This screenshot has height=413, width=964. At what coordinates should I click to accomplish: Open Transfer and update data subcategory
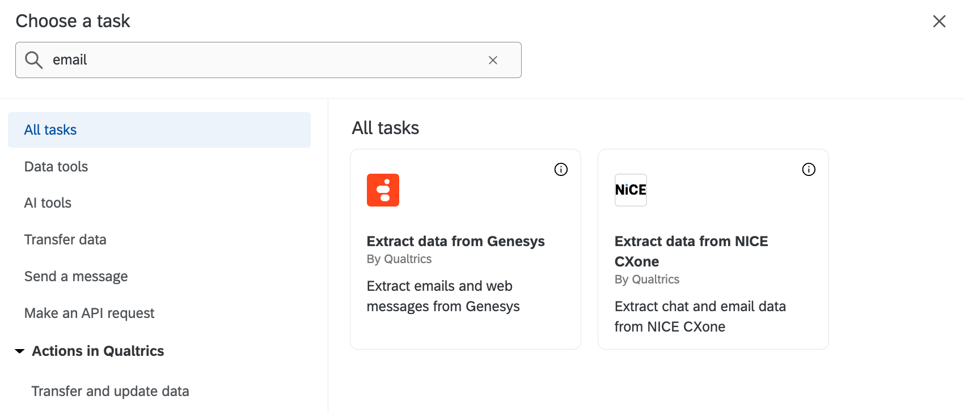click(x=110, y=392)
